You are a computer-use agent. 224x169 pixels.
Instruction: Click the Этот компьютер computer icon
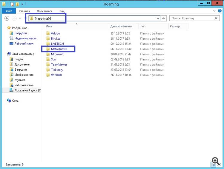(9, 54)
